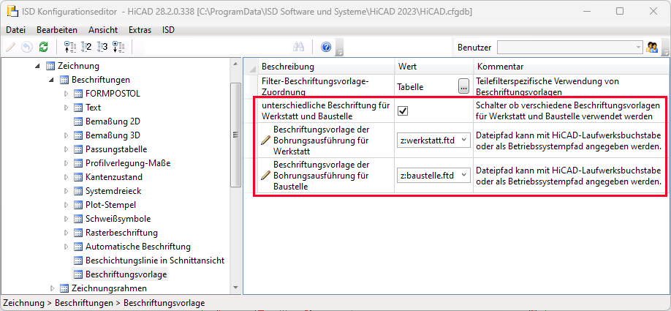Expand the Text tree node
This screenshot has height=311, width=671.
coord(66,108)
